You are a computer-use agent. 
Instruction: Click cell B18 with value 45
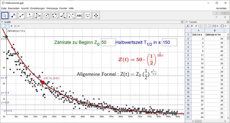(214, 105)
